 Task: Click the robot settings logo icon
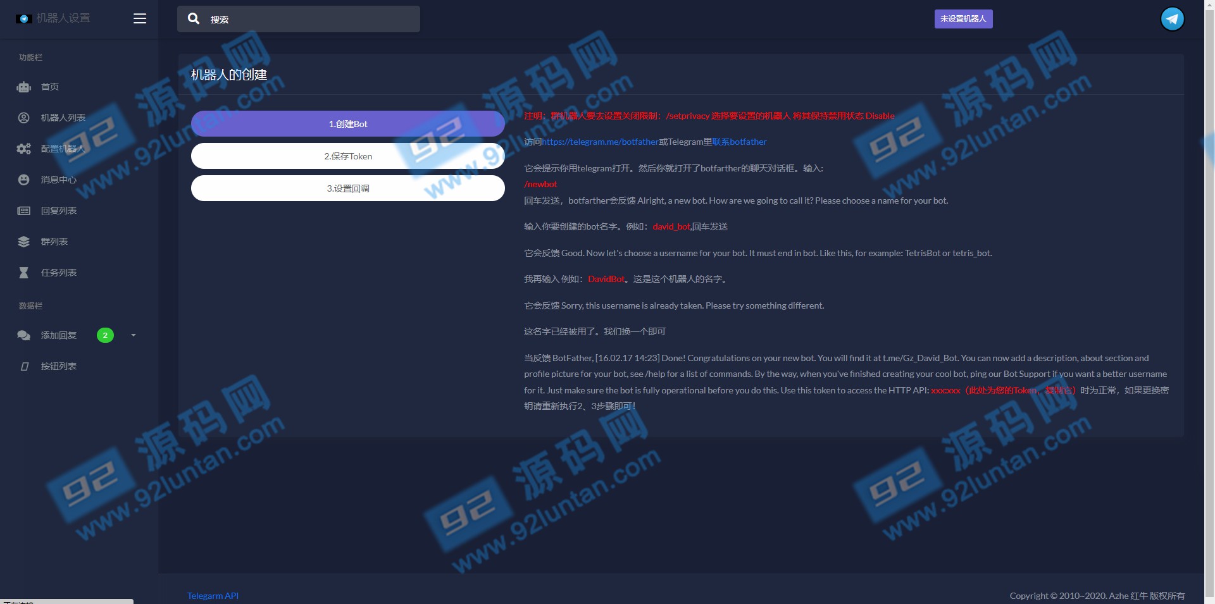[x=23, y=19]
